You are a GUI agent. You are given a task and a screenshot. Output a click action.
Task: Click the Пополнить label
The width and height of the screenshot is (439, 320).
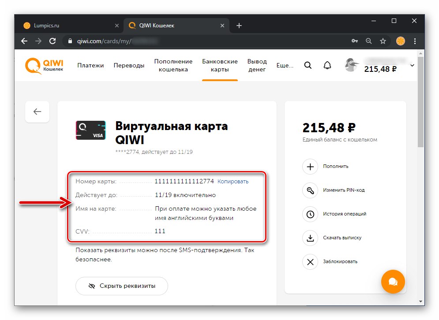(x=336, y=167)
